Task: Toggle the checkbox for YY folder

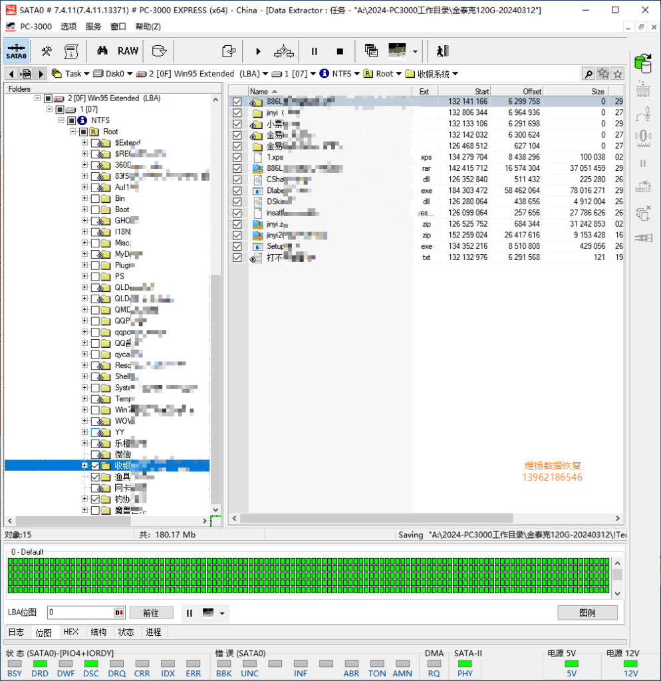Action: [95, 432]
